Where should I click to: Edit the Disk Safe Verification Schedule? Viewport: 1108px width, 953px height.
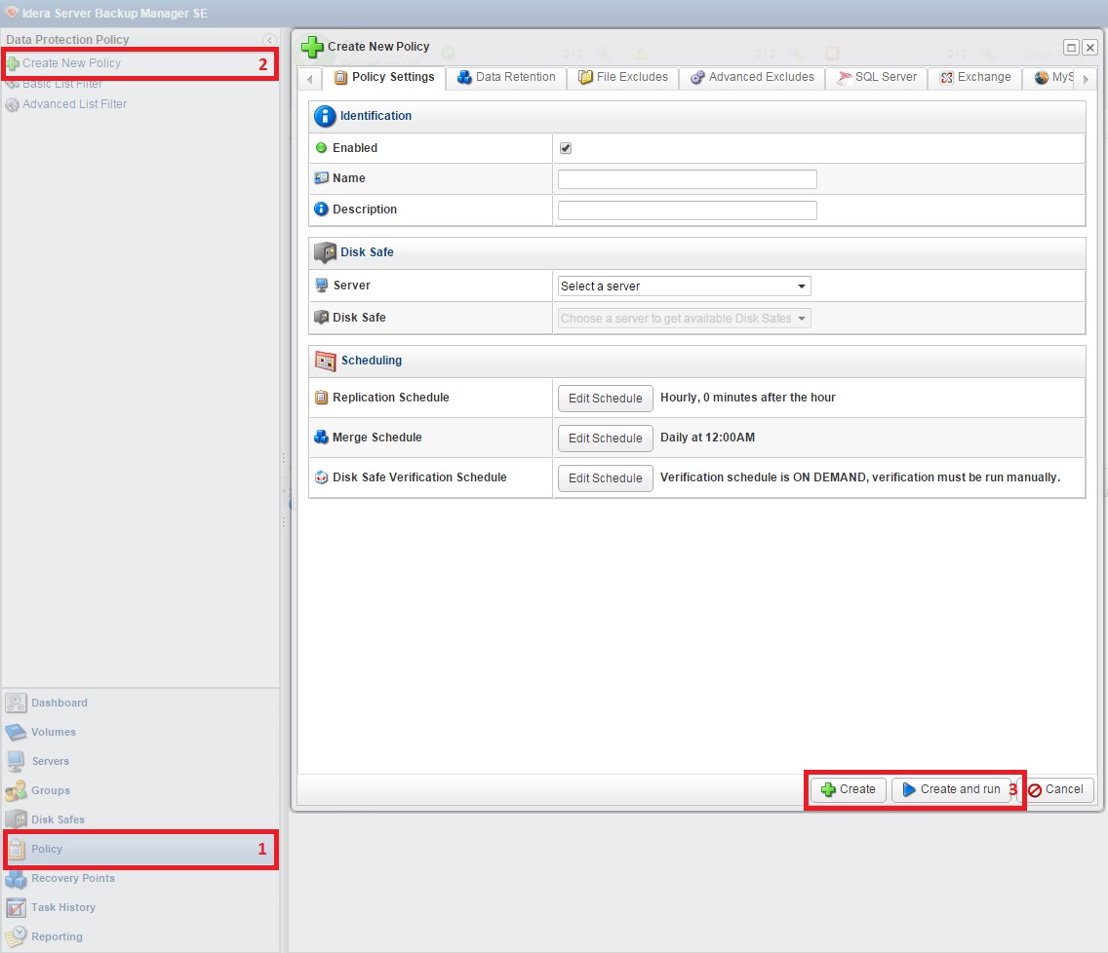(x=606, y=477)
